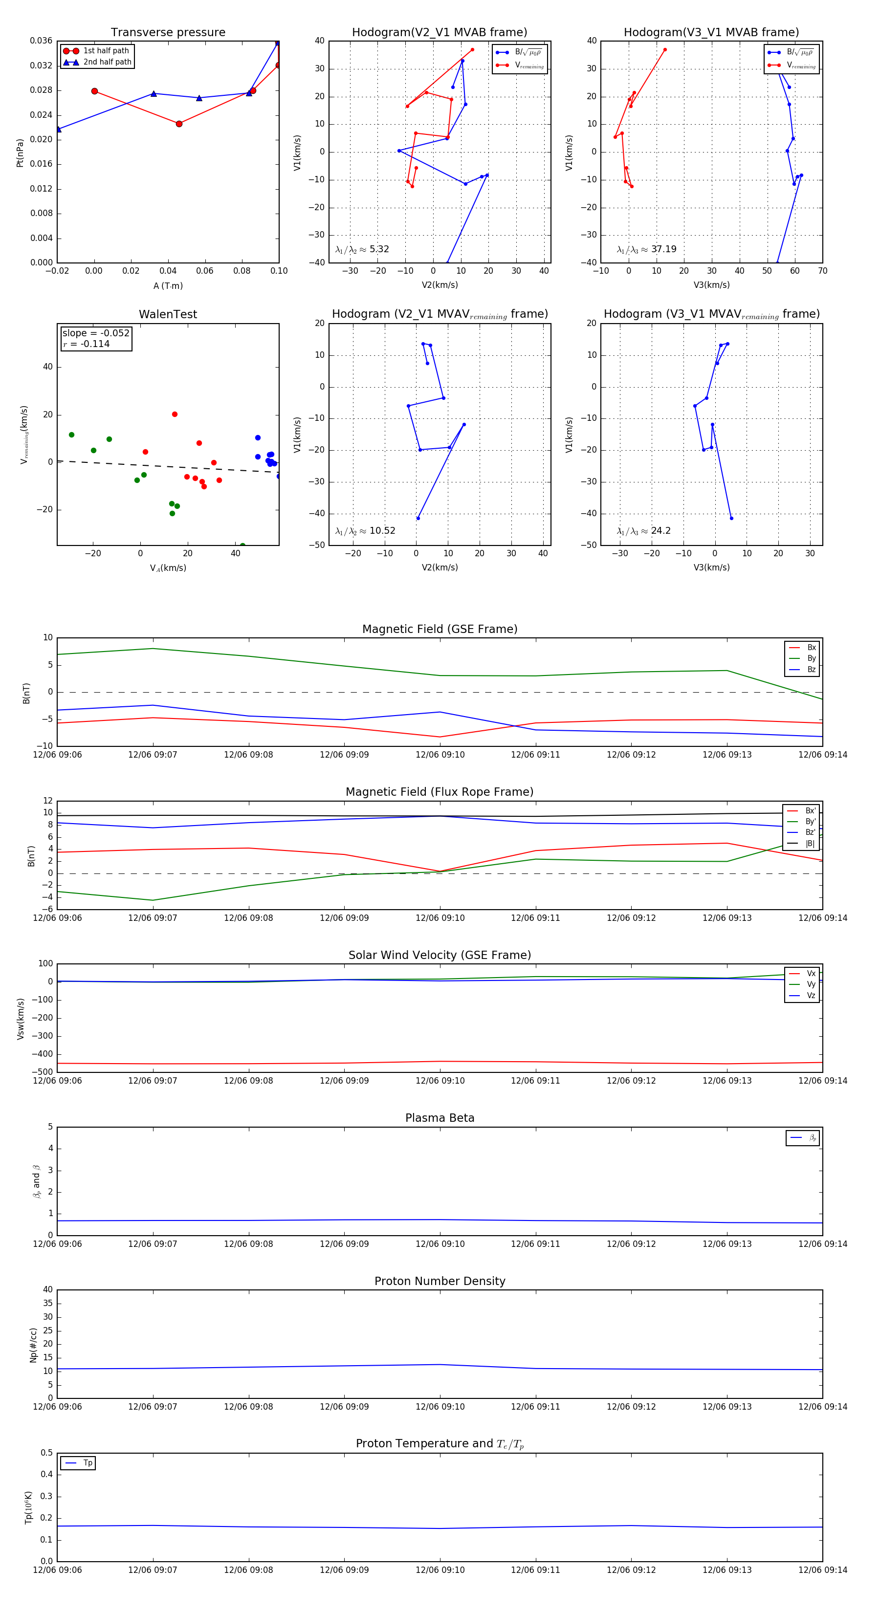Click 'B(nT)' y-axis label of GSE magnetic field plot
Screen dimensions: 880x1613
26,693
